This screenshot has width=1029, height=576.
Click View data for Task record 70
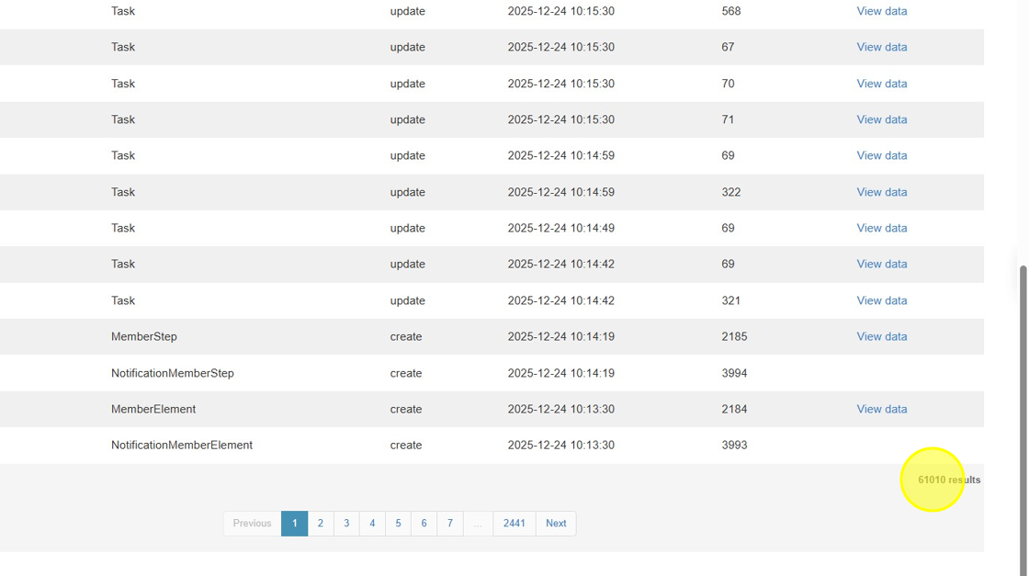[x=881, y=84]
